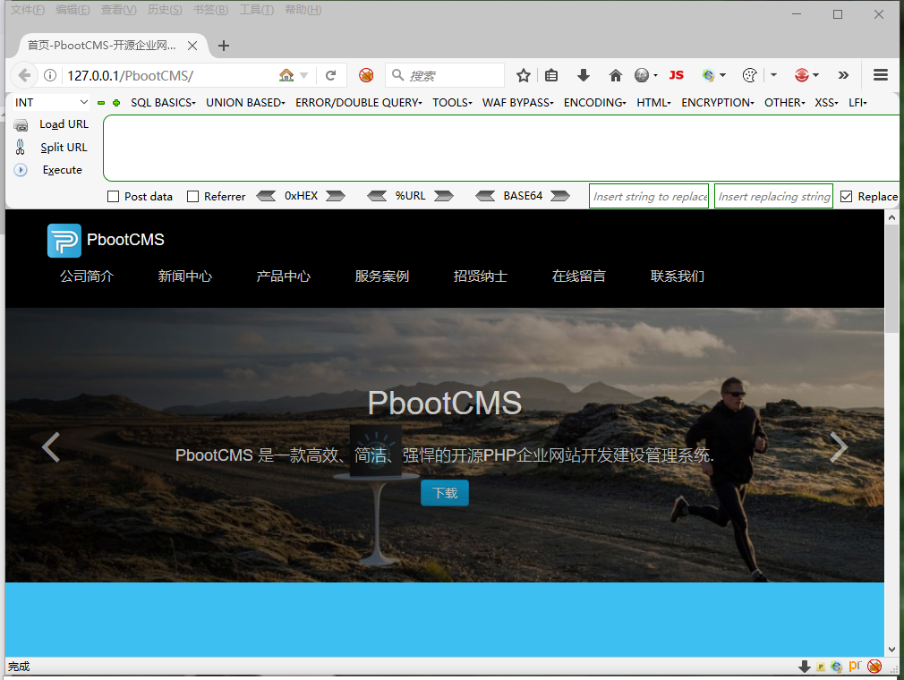Open the 在线留言 nav link
The image size is (904, 680).
579,276
